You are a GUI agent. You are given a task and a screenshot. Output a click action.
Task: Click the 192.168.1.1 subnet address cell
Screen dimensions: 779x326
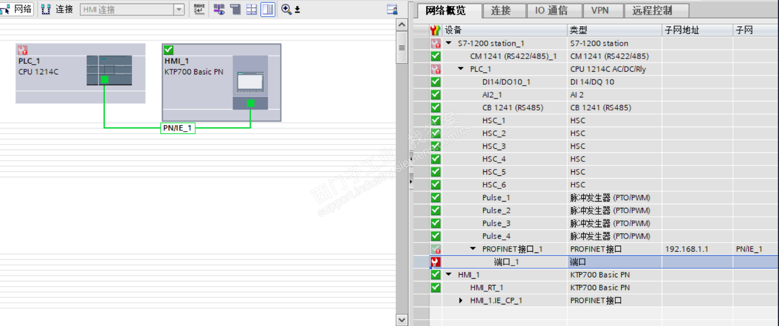(697, 249)
